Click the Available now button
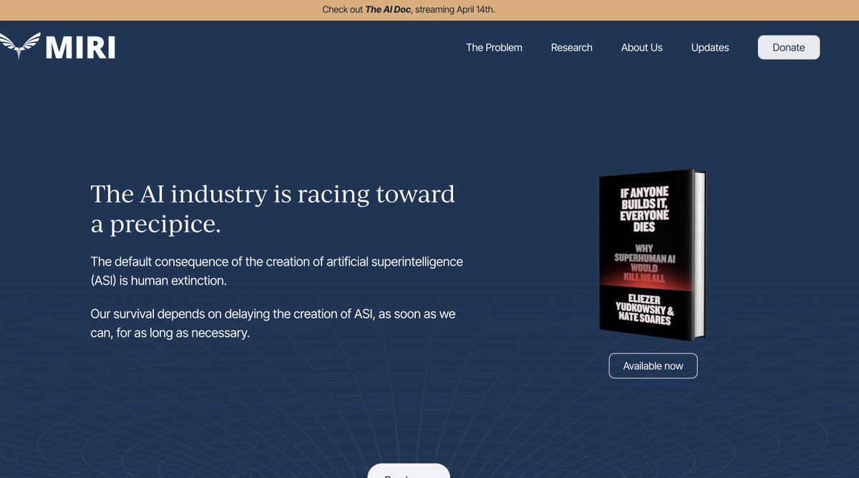The height and width of the screenshot is (478, 859). [x=653, y=366]
